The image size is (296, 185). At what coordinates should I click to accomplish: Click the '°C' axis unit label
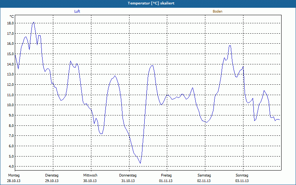(x=11, y=17)
